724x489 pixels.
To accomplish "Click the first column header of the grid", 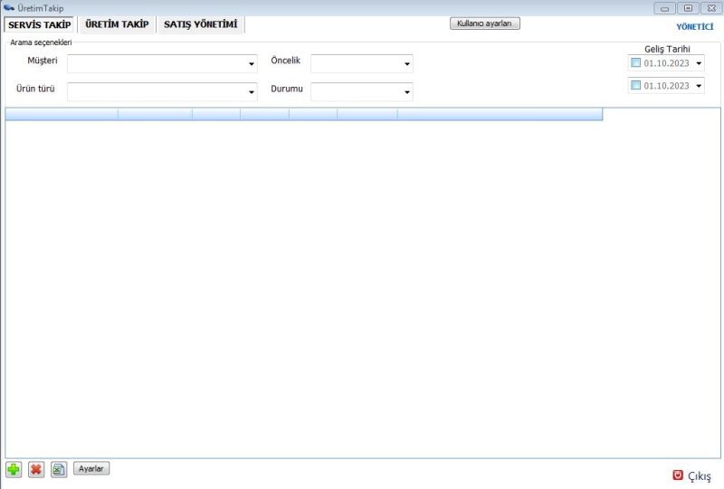I will [x=62, y=114].
